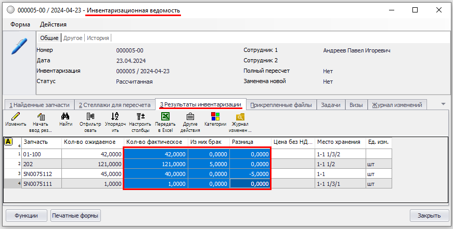
Task: Open Другие действия toolbar icon
Action: [x=190, y=117]
